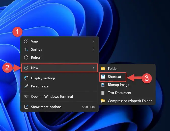This screenshot has width=170, height=131.
Task: Click the Windows Terminal icon
Action: [x=26, y=96]
